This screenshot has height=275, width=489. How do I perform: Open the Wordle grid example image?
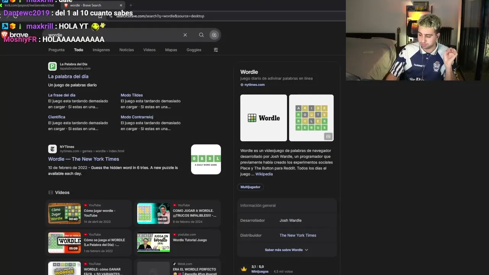point(311,118)
